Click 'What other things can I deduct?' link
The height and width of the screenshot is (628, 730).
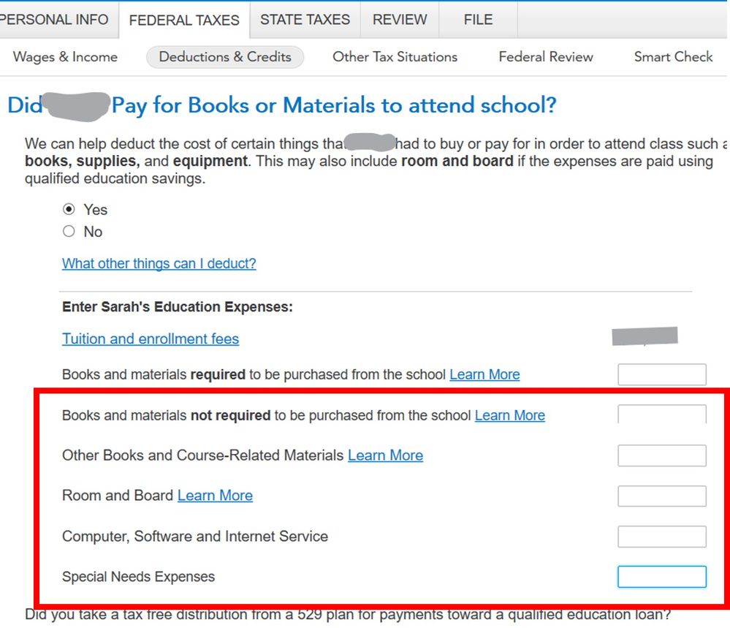pyautogui.click(x=159, y=264)
